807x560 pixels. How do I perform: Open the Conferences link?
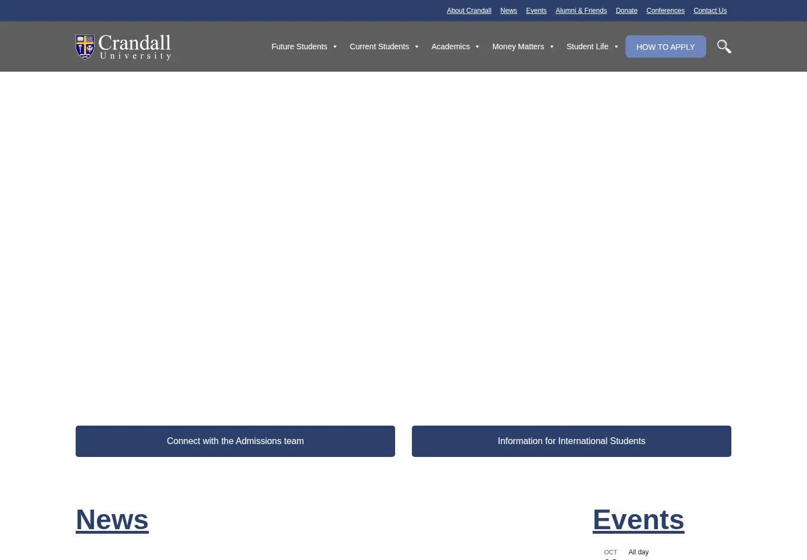[665, 11]
